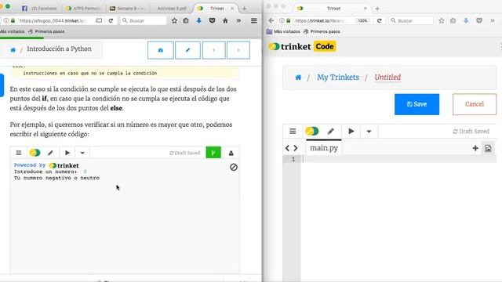Run the embedded trinket code
502x282 pixels.
coord(67,153)
